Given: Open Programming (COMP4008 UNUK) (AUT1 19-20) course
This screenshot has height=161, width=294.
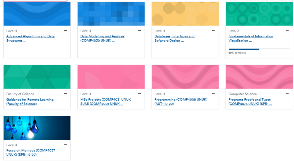Looking at the screenshot, I should tap(181, 102).
